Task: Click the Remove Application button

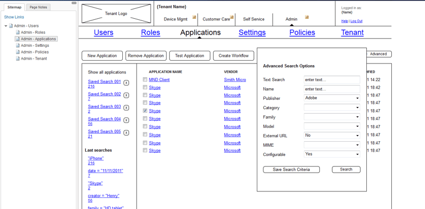Action: pos(146,56)
